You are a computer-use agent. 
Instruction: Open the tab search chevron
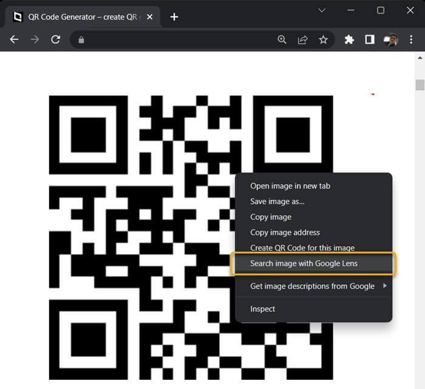click(x=322, y=10)
